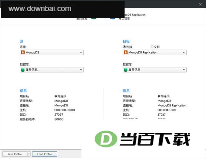Click source host value 000.000.0.000
The width and height of the screenshot is (206, 159).
(x=64, y=110)
